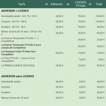Click the LICENCE FFVoile column header
106x106 pixels.
click(81, 4)
